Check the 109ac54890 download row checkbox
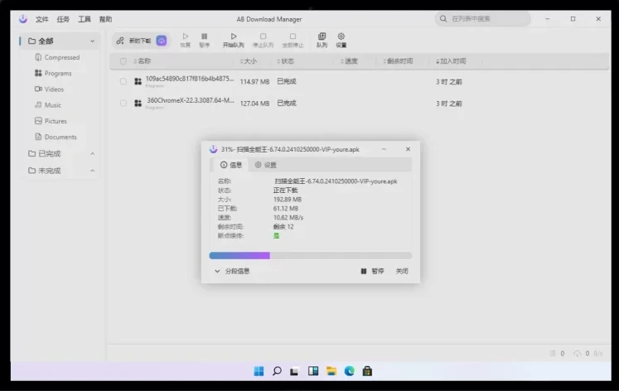619x391 pixels. click(x=123, y=81)
